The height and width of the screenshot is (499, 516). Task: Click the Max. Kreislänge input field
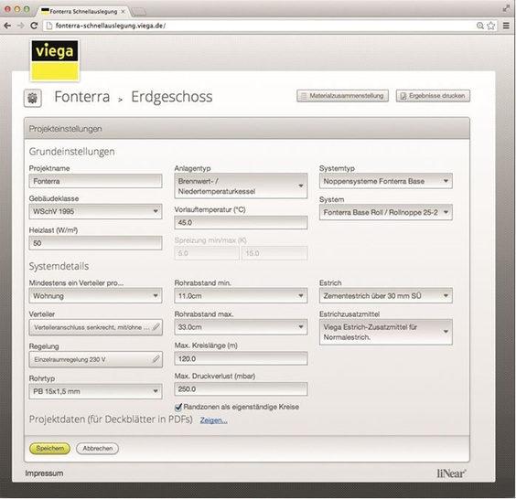(x=241, y=358)
